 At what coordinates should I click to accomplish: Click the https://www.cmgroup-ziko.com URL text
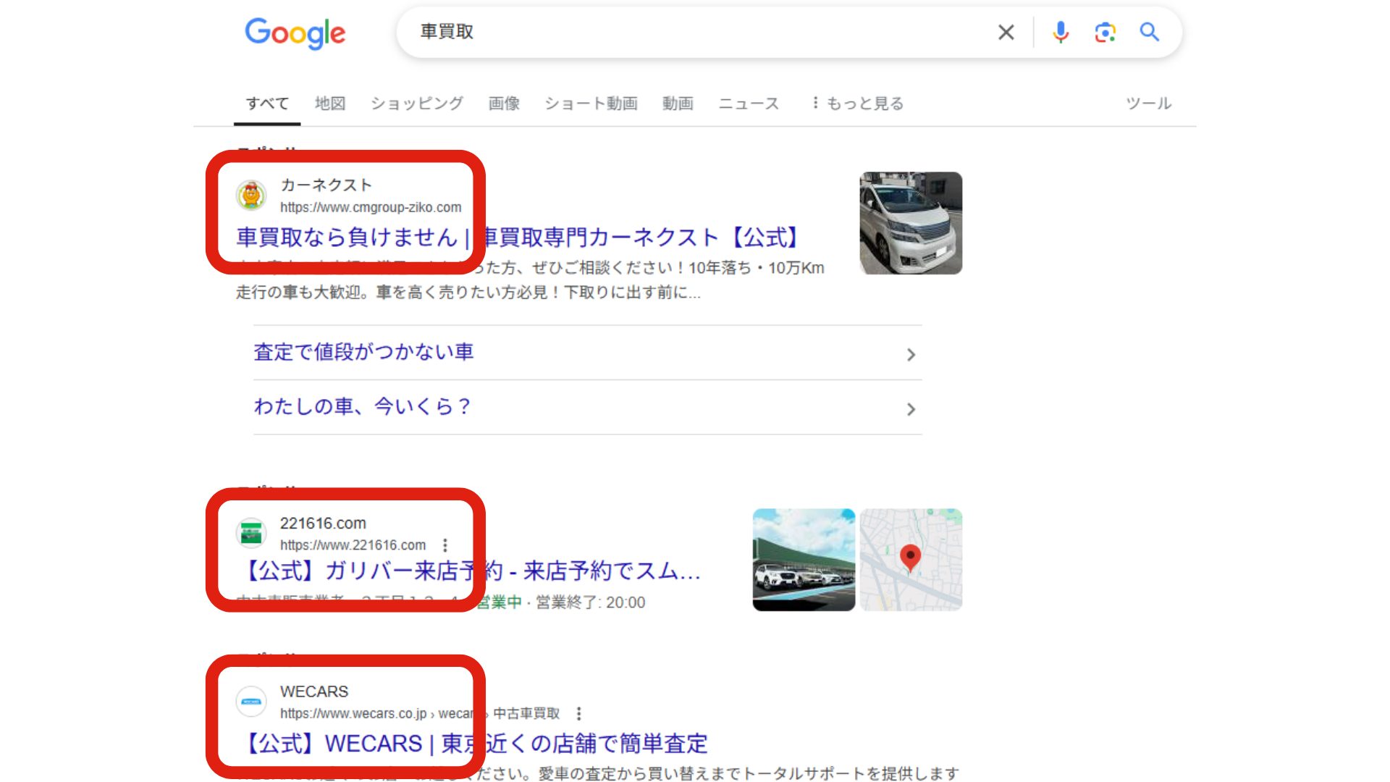pyautogui.click(x=371, y=208)
